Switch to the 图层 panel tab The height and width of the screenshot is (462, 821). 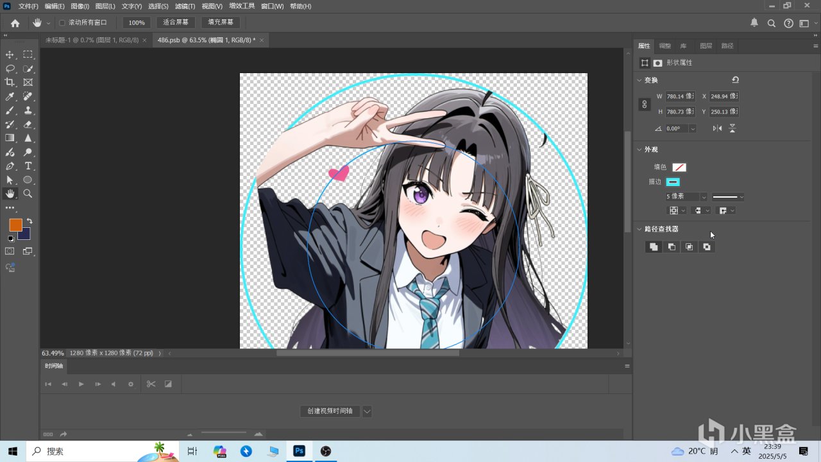[x=706, y=46]
